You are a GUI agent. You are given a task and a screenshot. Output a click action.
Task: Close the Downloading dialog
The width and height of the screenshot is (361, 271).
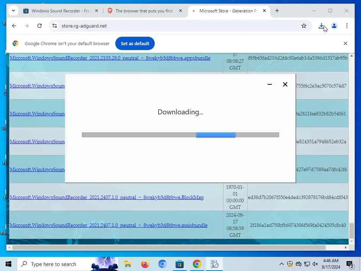pos(285,84)
